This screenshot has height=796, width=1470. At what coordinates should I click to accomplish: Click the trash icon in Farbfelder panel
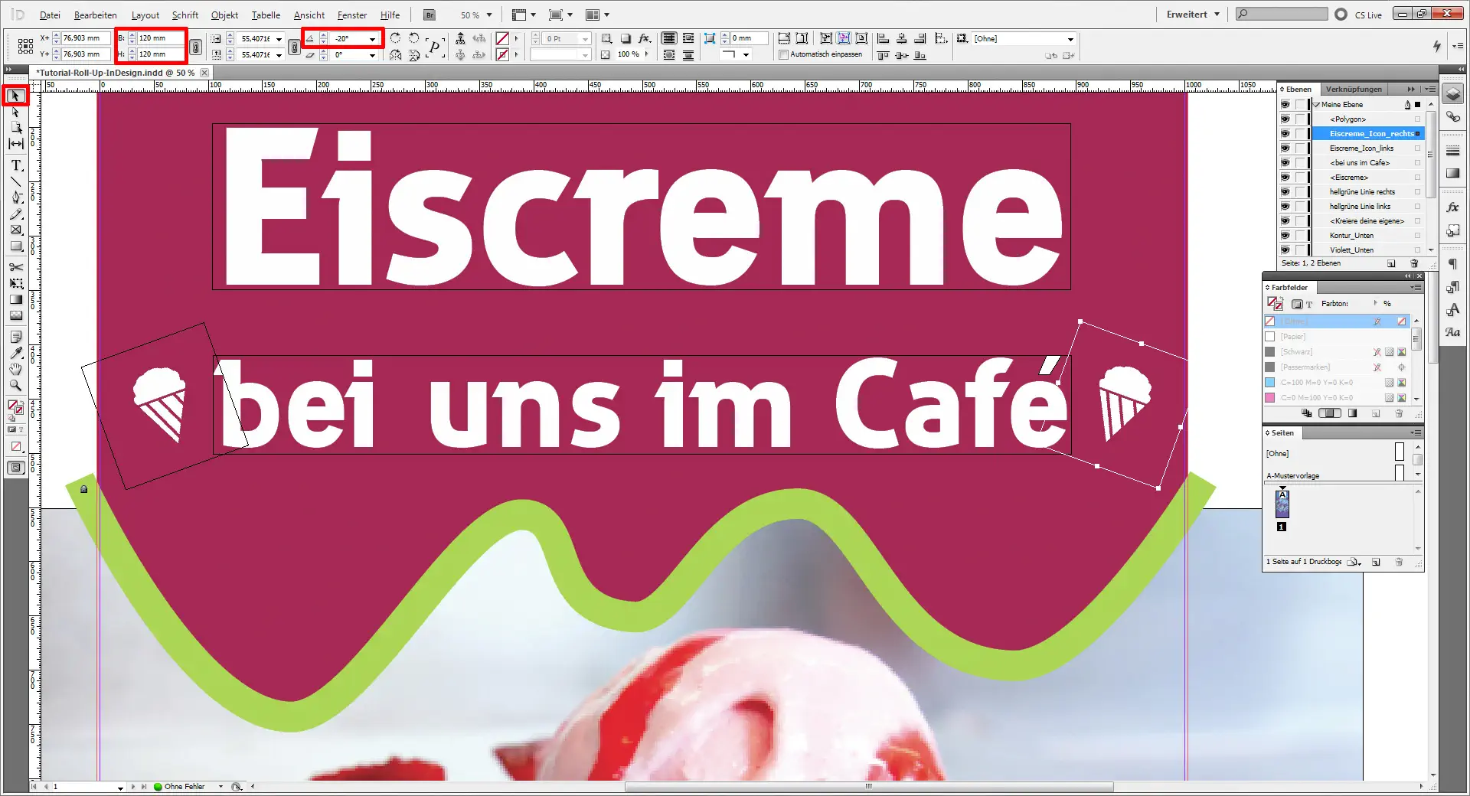coord(1400,413)
